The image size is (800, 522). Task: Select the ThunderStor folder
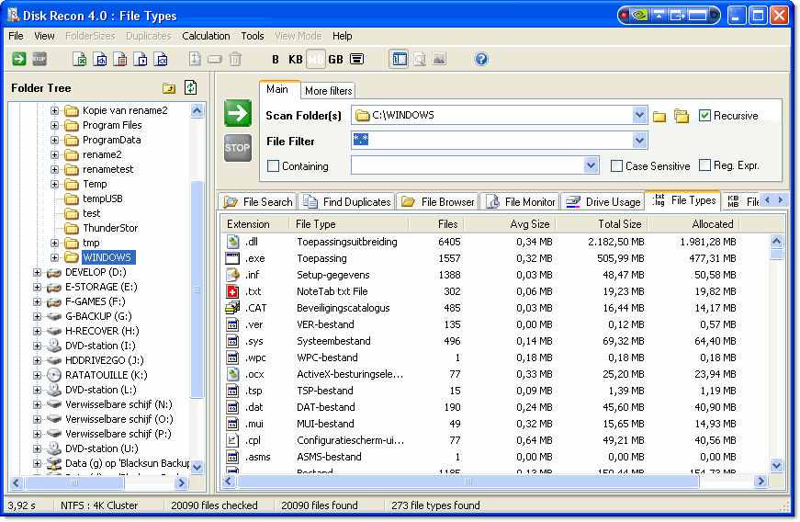pos(110,228)
